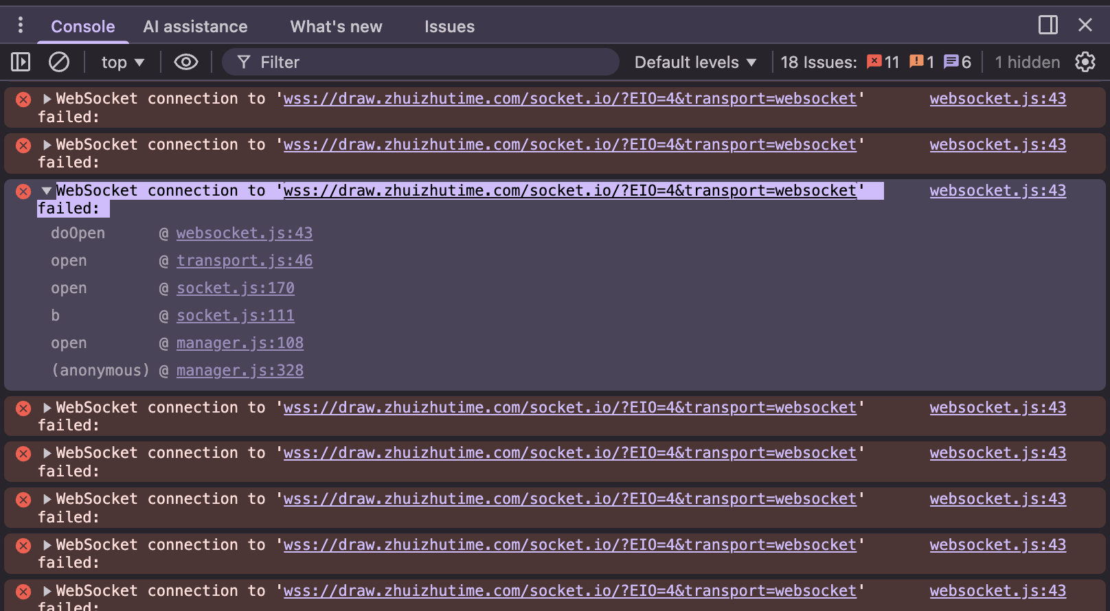Click the Filter input field

point(426,62)
